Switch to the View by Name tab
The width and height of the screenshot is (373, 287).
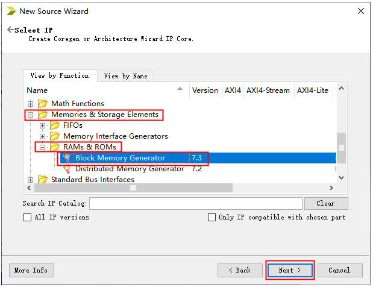pyautogui.click(x=125, y=76)
